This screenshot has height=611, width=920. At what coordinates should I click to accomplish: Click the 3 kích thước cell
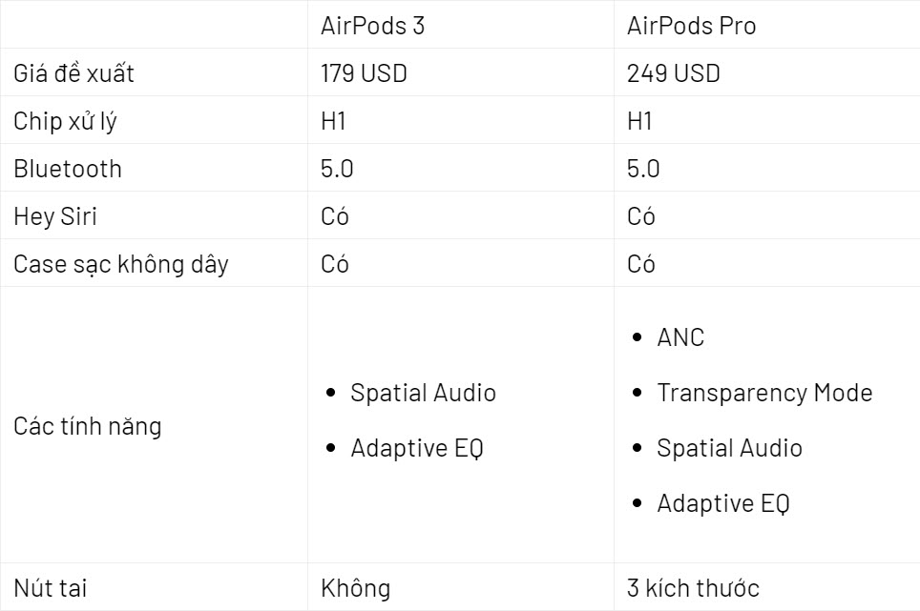[x=693, y=587]
